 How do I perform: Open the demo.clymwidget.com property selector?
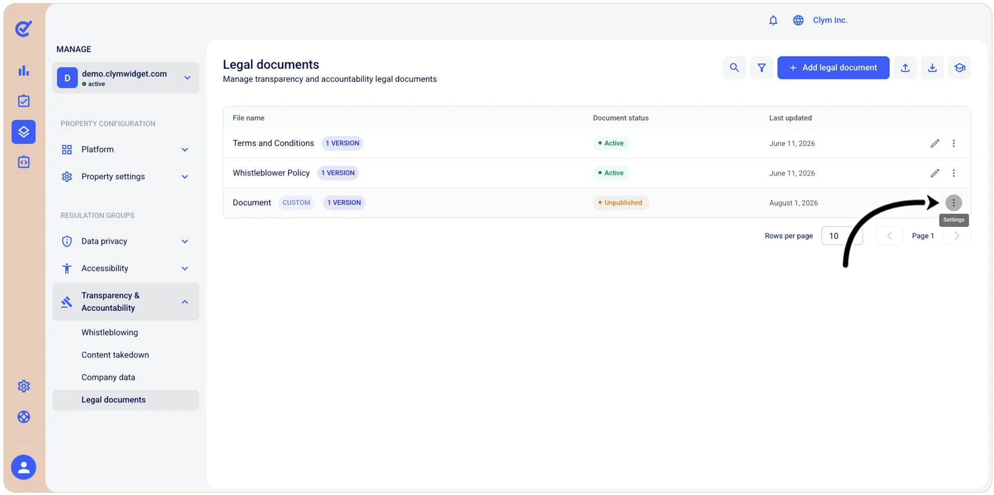125,78
